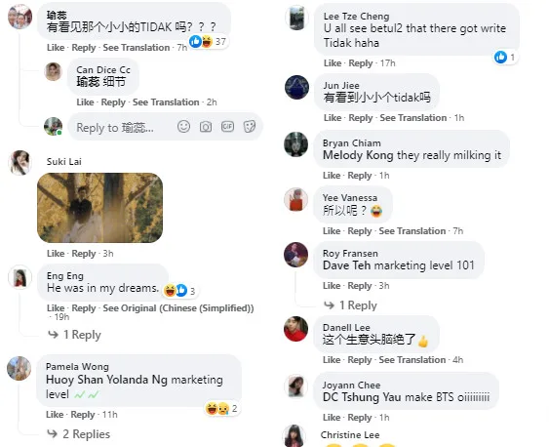View reactions on Eng Eng's comment
The height and width of the screenshot is (447, 549).
pos(180,291)
